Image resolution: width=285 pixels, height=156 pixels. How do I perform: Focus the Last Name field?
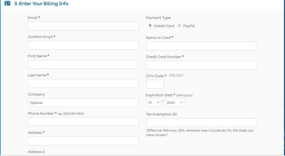[83, 83]
